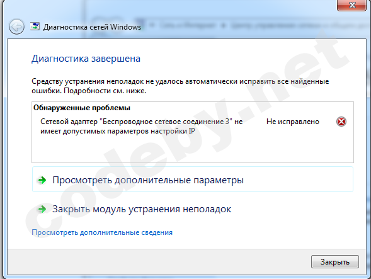Viewport: 371px width, 279px height.
Task: Click the Средству устранения неполадок description paragraph
Action: click(180, 86)
